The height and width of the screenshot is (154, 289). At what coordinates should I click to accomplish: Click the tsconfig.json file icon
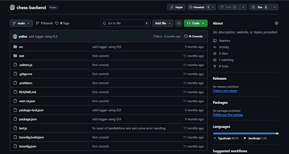(15, 146)
